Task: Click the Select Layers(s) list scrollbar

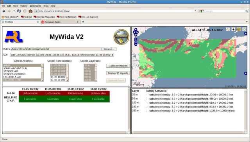Action: click(96, 73)
